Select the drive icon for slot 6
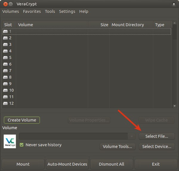This screenshot has height=171, width=179. [5, 64]
